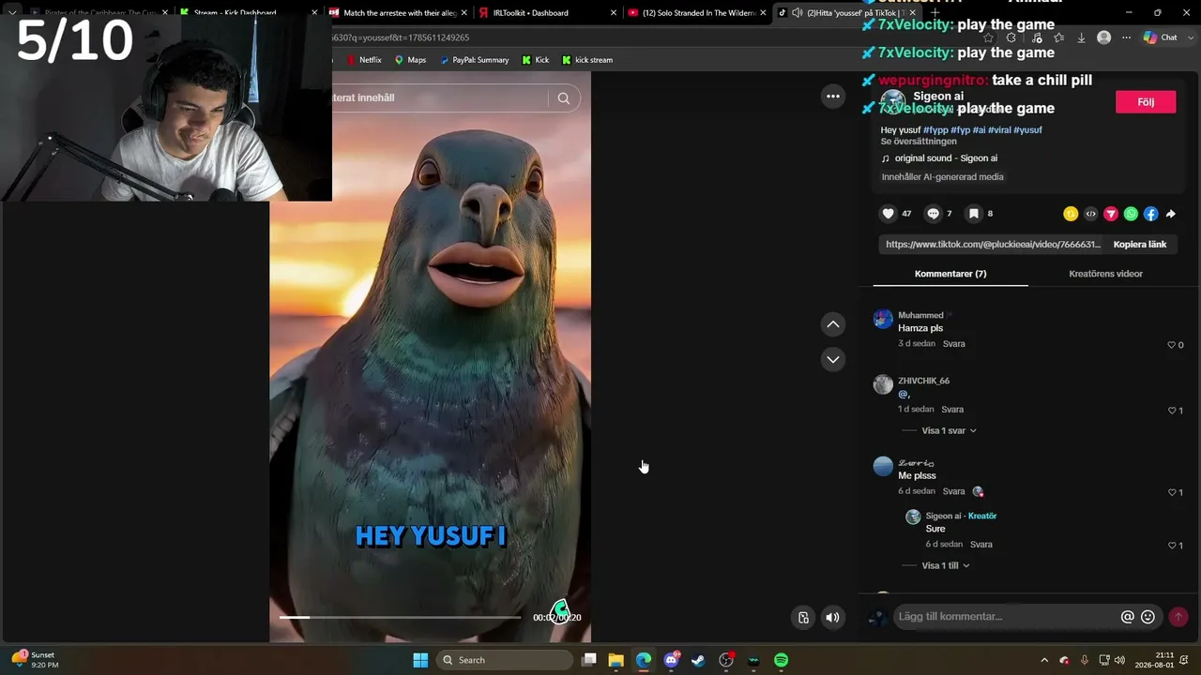The height and width of the screenshot is (675, 1201).
Task: Open the Maps bookmark
Action: 410,60
